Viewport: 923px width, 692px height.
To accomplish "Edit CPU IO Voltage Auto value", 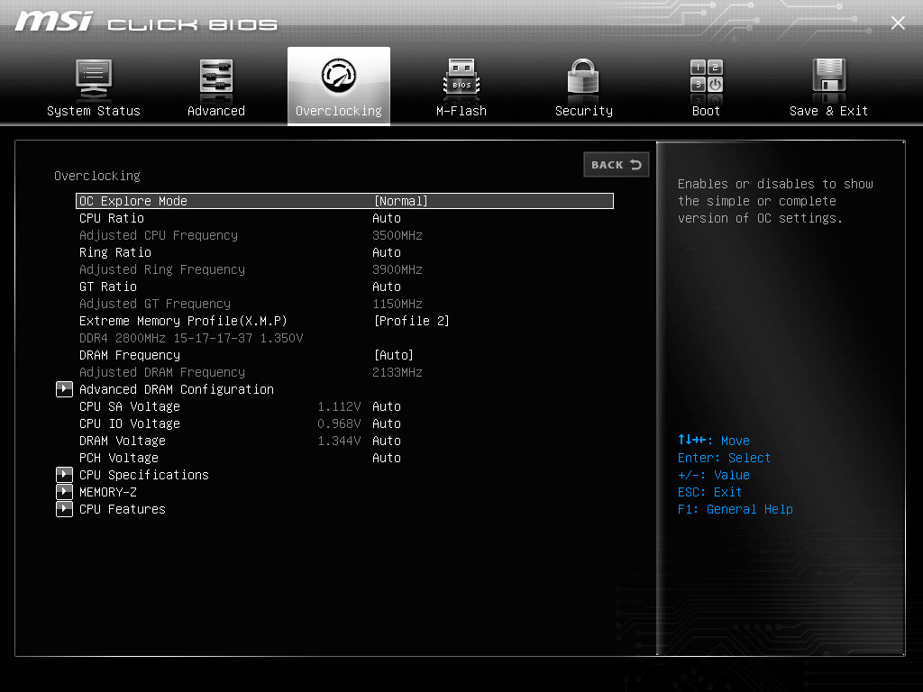I will [386, 423].
